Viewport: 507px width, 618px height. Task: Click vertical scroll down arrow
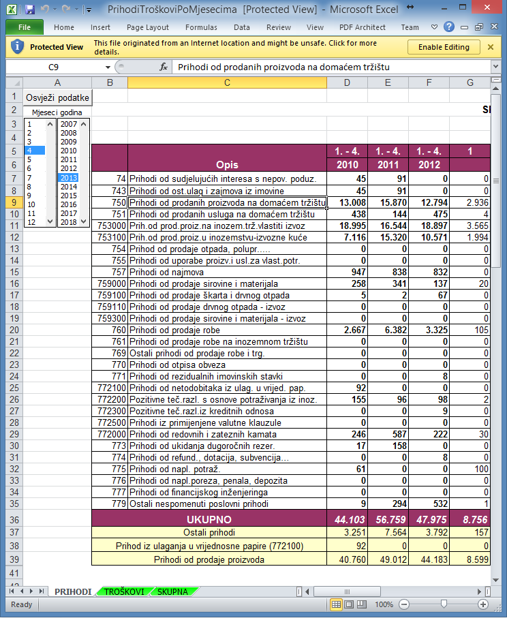[x=496, y=580]
